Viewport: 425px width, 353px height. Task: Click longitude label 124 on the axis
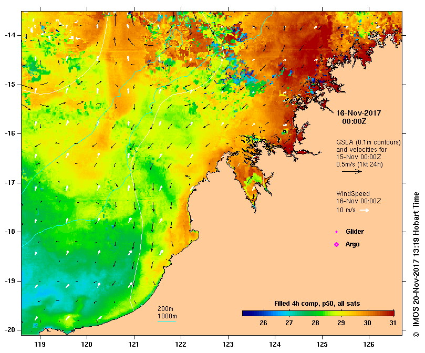275,344
